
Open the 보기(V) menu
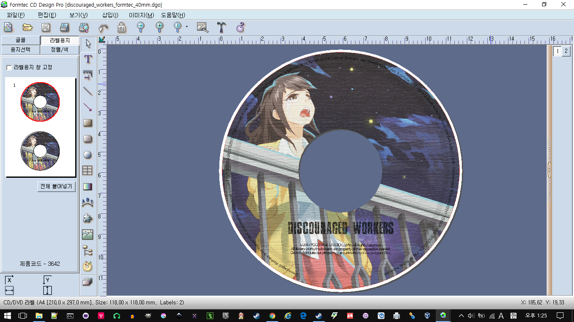[79, 15]
